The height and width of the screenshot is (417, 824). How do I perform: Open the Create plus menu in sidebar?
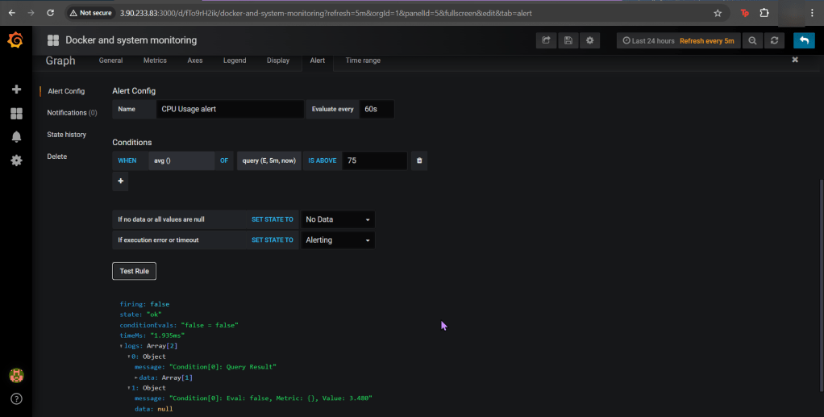coord(16,90)
